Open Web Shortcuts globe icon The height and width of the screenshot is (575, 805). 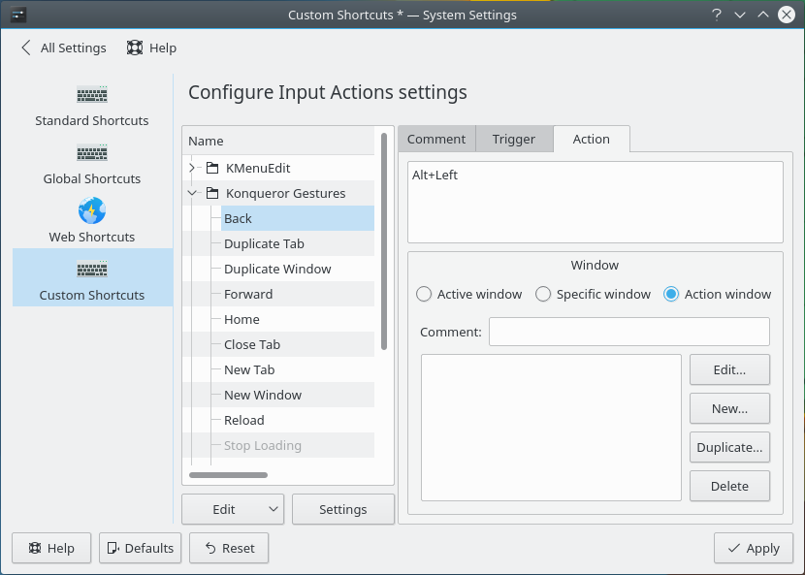pos(92,211)
